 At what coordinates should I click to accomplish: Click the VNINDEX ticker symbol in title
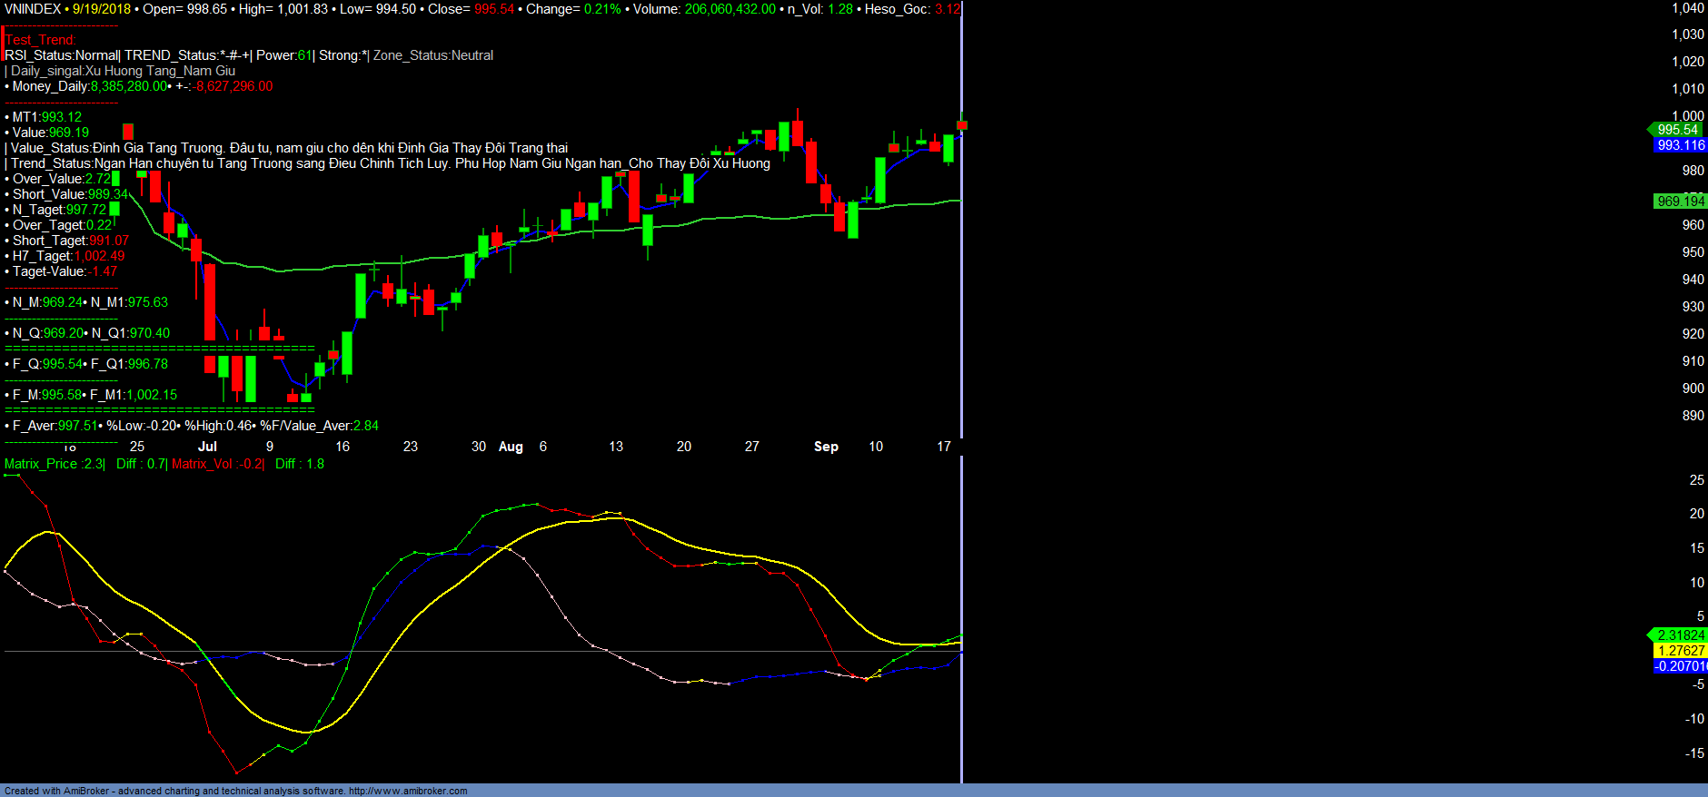pos(32,9)
